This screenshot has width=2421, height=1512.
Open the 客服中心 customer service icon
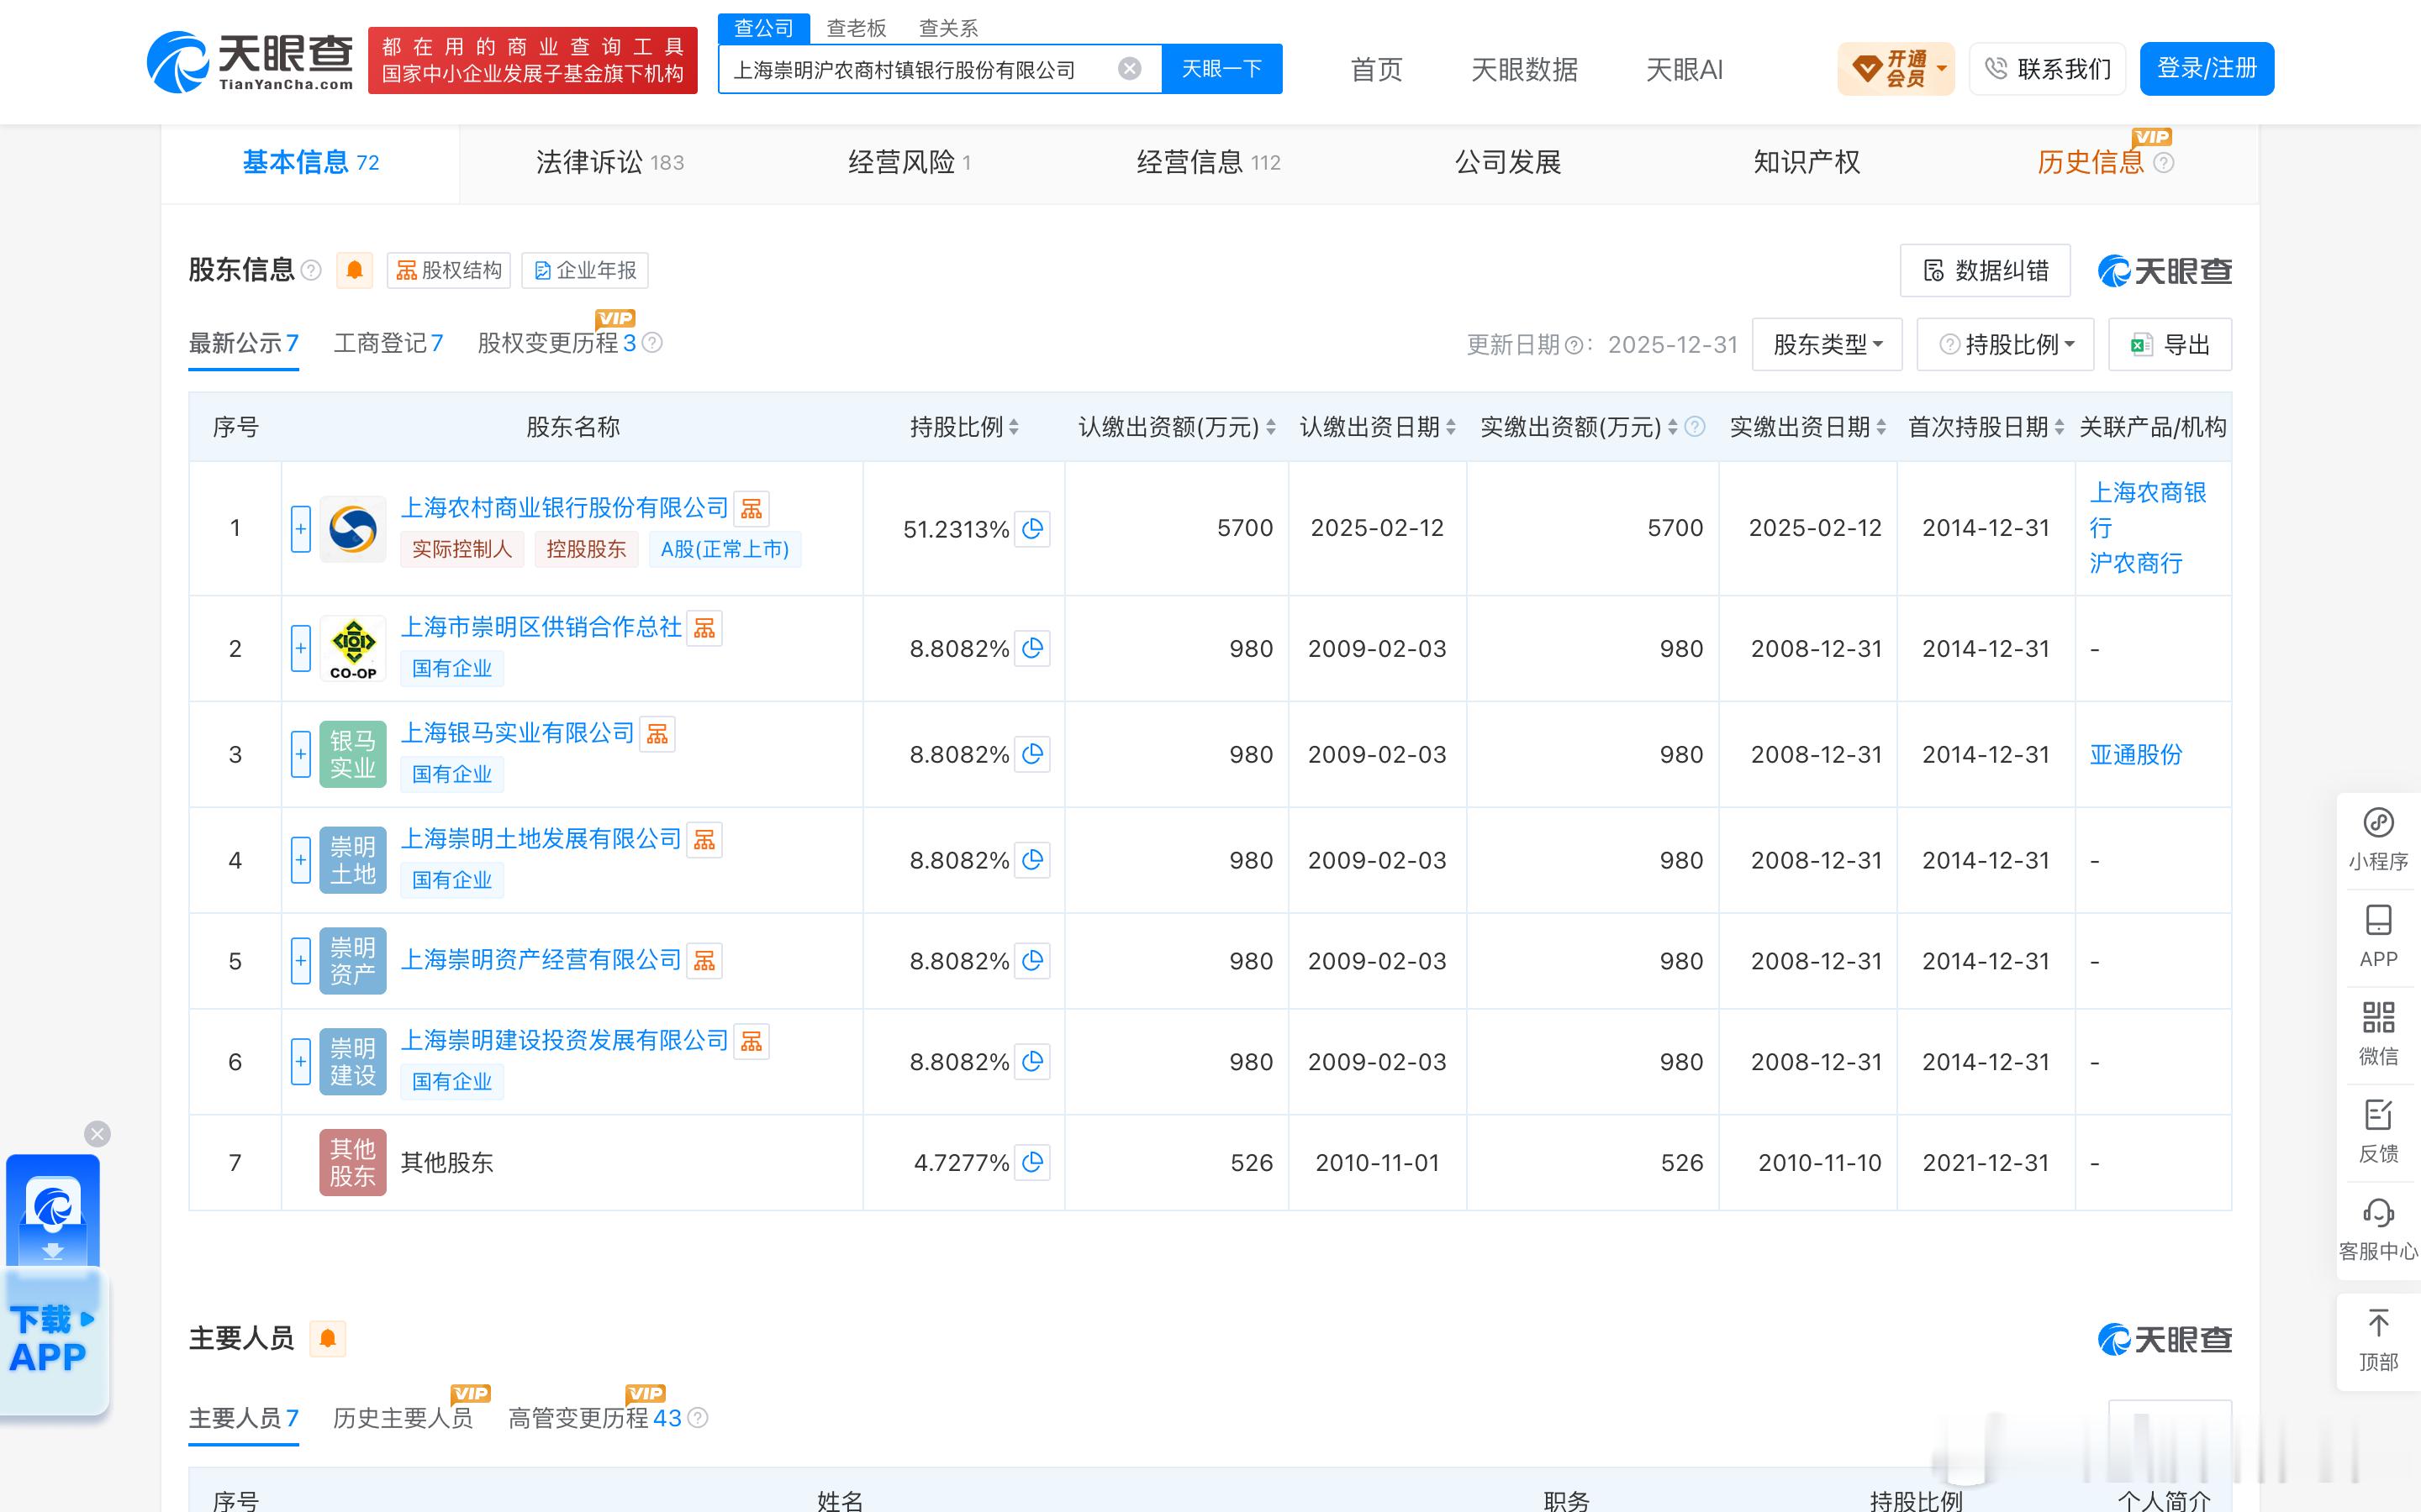pos(2378,1229)
